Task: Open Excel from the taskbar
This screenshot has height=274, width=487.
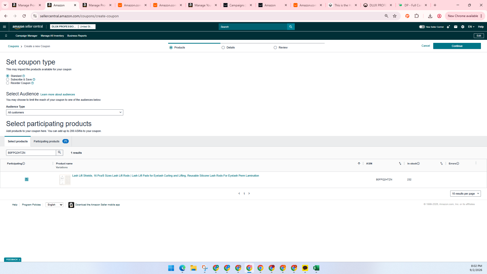Action: click(x=316, y=268)
